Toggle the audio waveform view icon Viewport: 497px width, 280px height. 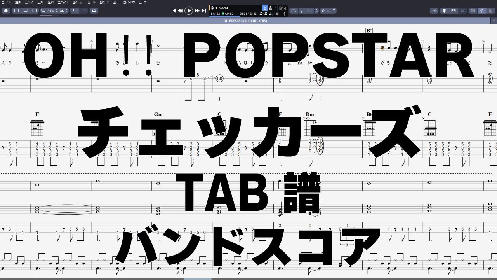pos(434,10)
